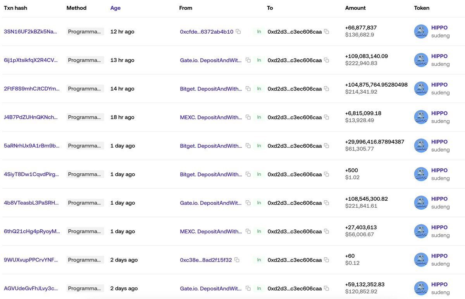Screen dimensions: 465x299
Task: Click the Method column header
Action: pyautogui.click(x=76, y=8)
